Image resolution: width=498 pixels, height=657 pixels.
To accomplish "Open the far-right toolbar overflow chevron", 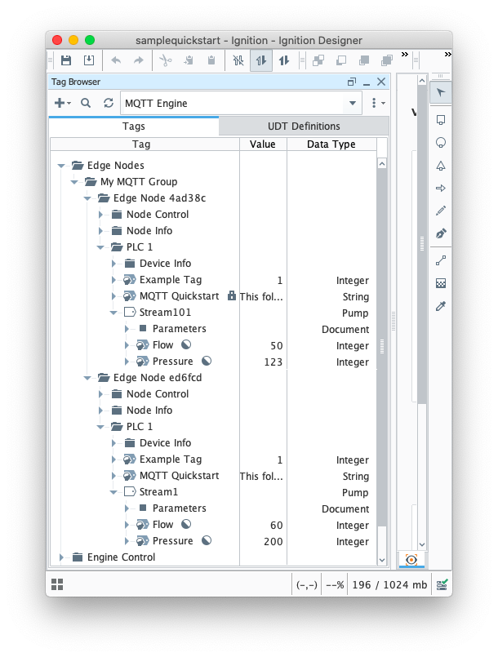I will [x=448, y=54].
